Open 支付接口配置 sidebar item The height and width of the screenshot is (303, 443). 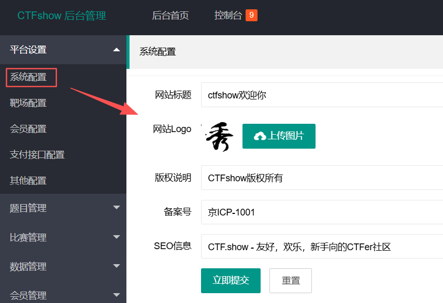(37, 155)
